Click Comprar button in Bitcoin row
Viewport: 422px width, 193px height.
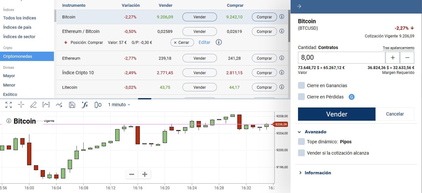264,17
